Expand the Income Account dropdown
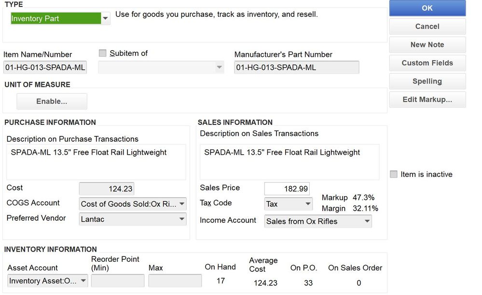 pyautogui.click(x=367, y=221)
